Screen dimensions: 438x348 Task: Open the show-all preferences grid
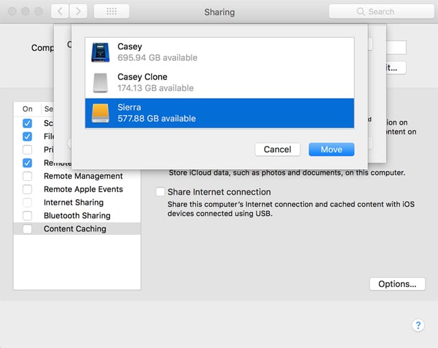111,12
